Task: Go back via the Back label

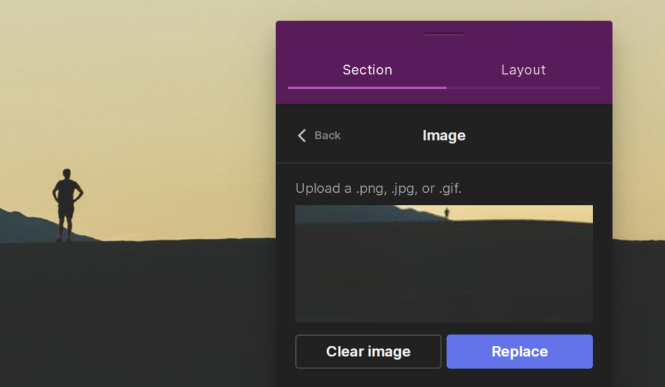Action: [x=327, y=136]
